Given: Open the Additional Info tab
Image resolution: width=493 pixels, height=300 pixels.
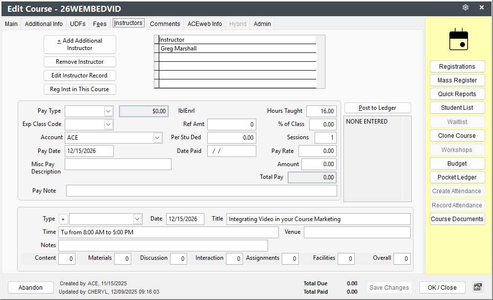Looking at the screenshot, I should pos(44,24).
